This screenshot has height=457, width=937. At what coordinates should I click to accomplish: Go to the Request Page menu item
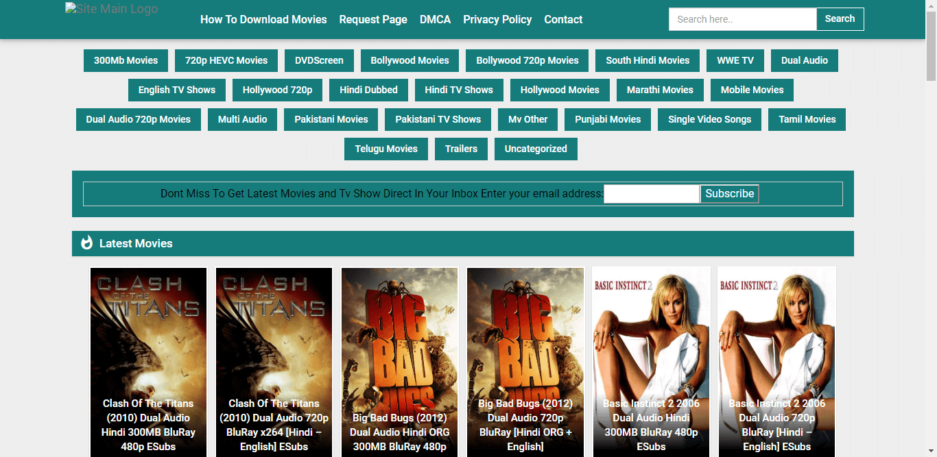373,20
